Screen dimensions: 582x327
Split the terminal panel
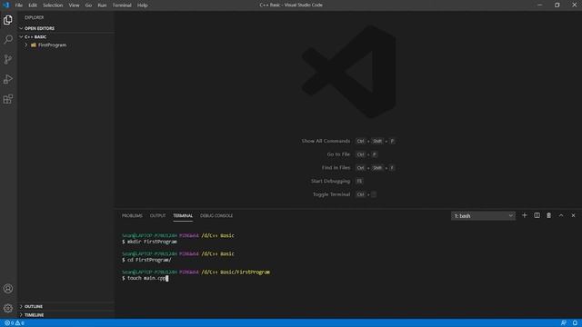[537, 215]
